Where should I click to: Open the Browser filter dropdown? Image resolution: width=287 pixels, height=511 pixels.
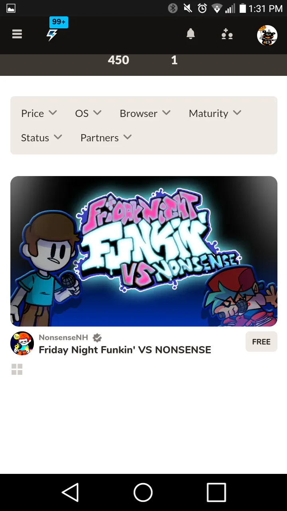(145, 113)
